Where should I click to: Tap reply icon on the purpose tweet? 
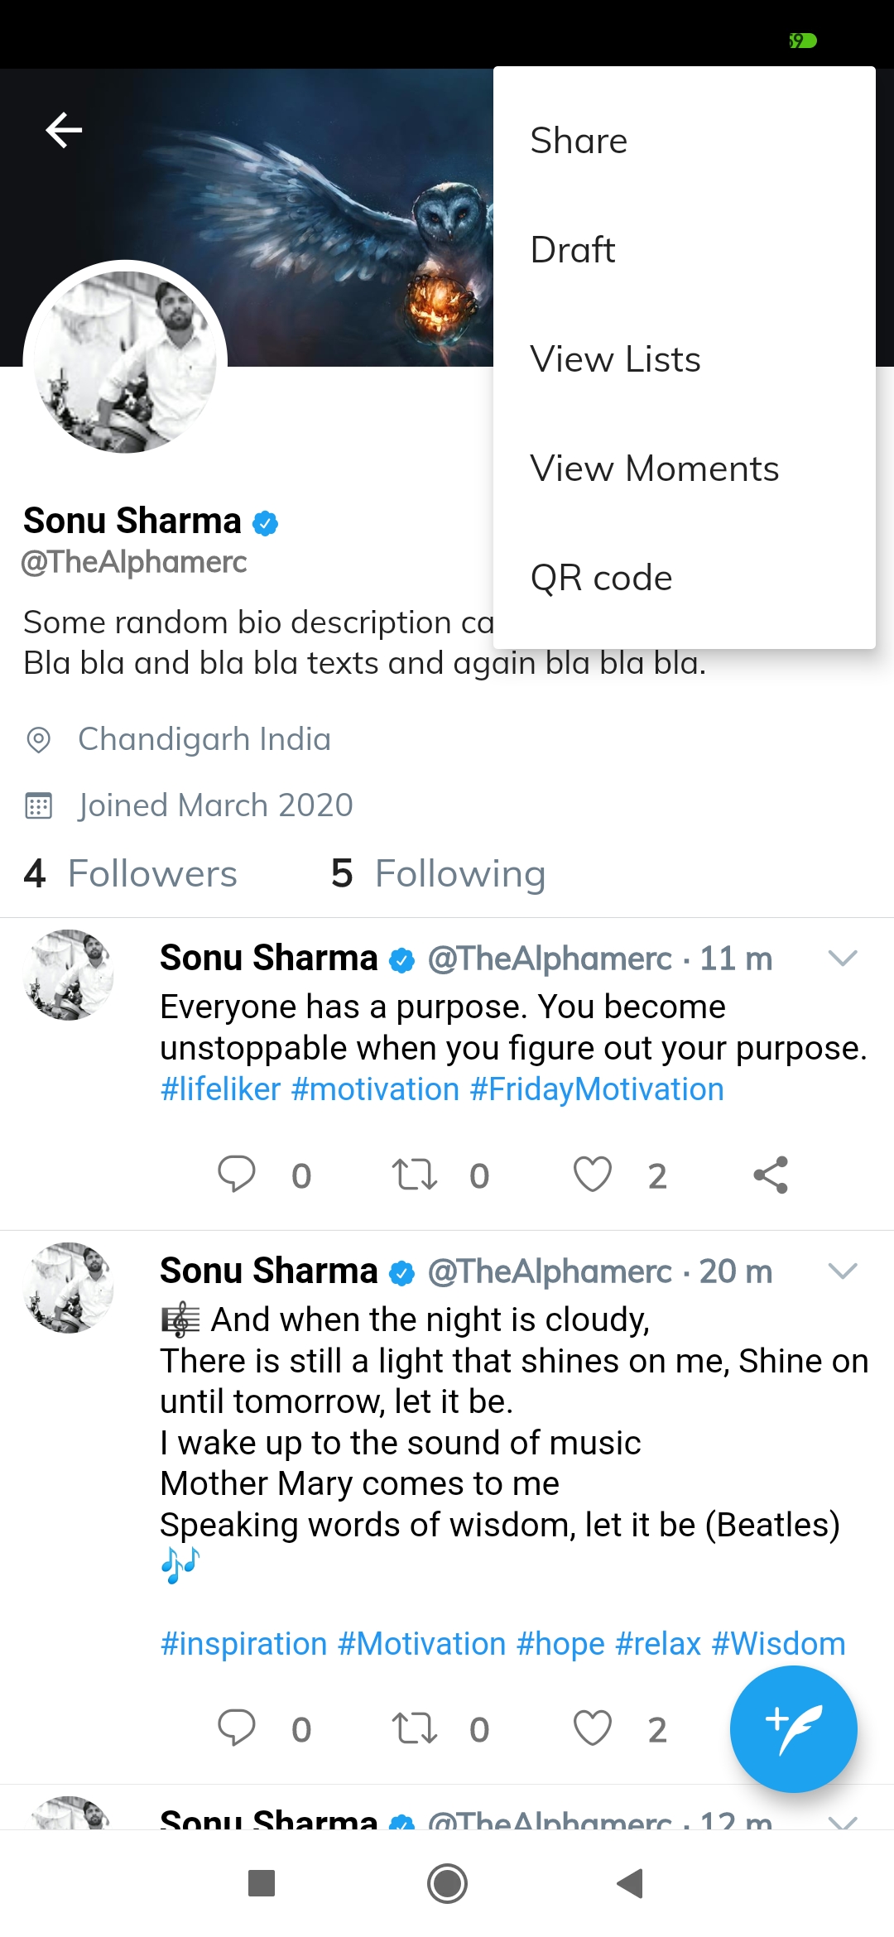(x=237, y=1175)
